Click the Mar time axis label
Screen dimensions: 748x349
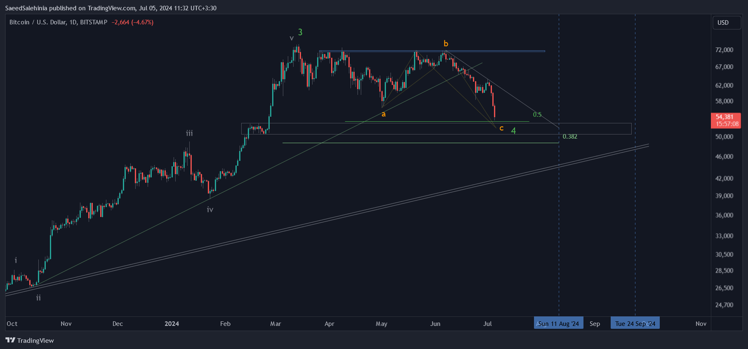275,324
